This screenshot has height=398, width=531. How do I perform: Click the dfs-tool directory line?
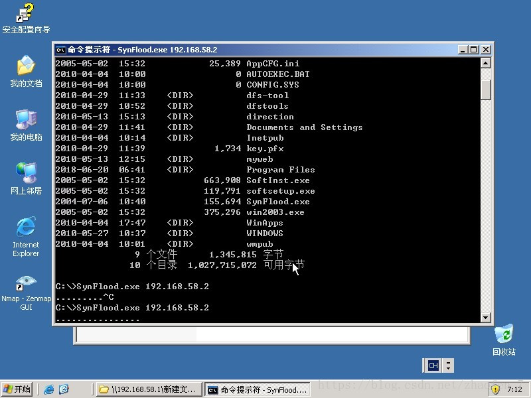click(172, 96)
